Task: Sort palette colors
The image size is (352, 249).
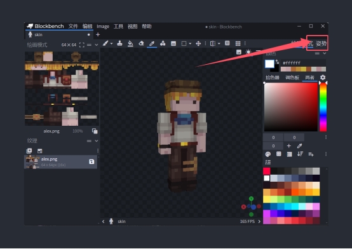Action: (x=300, y=154)
